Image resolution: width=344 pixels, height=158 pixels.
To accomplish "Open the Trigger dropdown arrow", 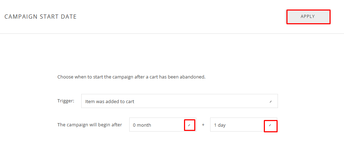I will click(x=271, y=101).
